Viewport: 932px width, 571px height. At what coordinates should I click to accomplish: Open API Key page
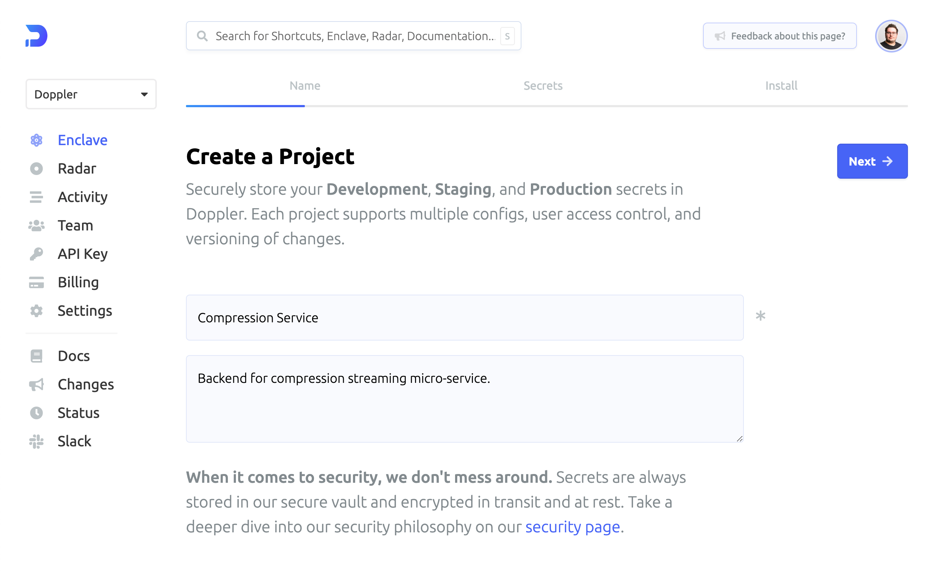click(x=82, y=254)
